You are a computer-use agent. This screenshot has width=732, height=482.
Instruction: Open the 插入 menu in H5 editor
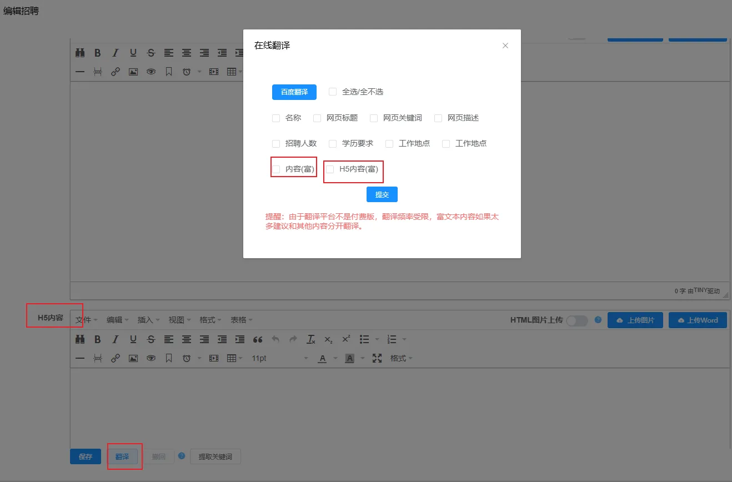coord(148,320)
